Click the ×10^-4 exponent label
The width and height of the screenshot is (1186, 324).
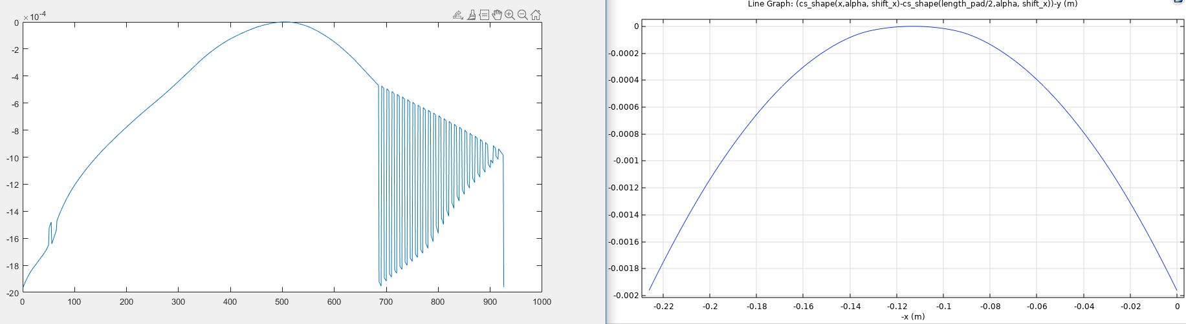pyautogui.click(x=34, y=16)
